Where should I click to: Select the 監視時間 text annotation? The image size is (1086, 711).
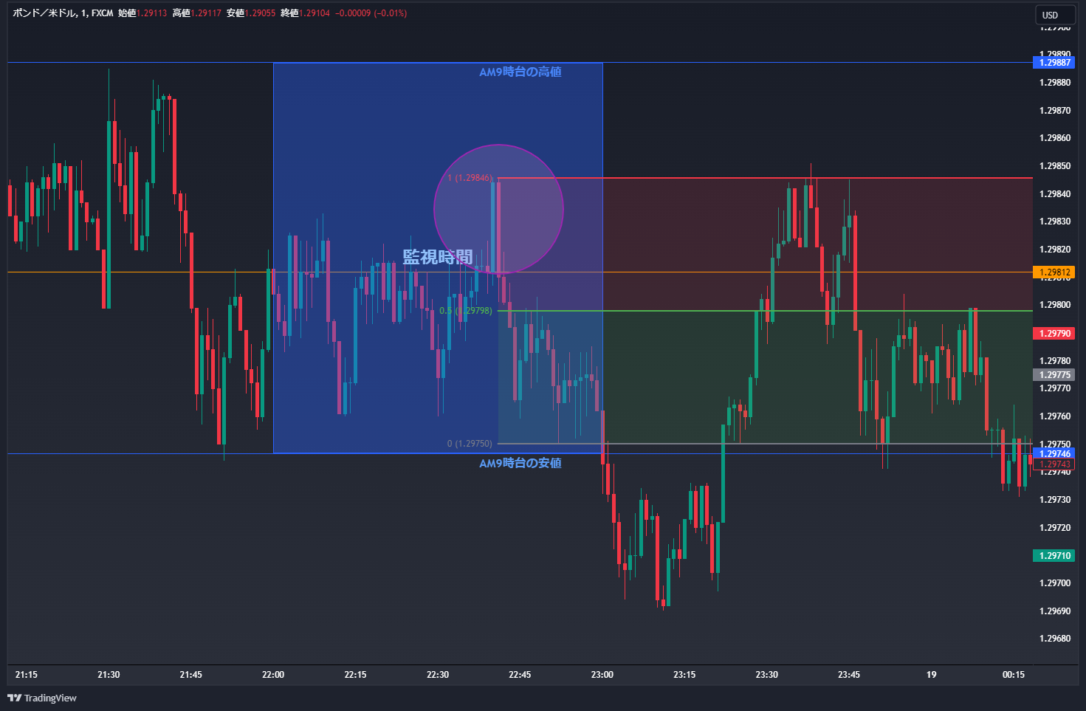pos(437,257)
